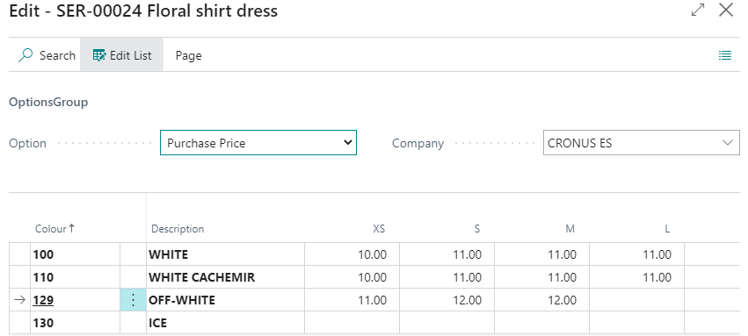The height and width of the screenshot is (336, 748).
Task: Expand the dialog with the diagonal arrows icon
Action: point(698,10)
